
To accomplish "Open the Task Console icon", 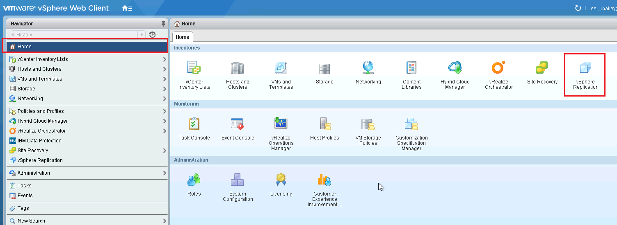I will click(194, 124).
